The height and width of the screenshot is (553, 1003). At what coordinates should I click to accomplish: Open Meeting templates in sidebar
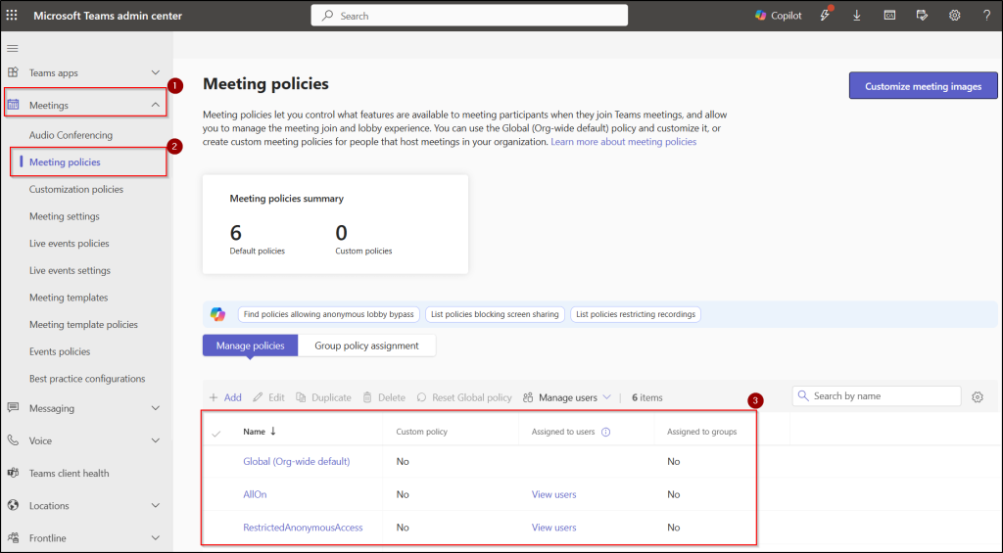pyautogui.click(x=69, y=298)
